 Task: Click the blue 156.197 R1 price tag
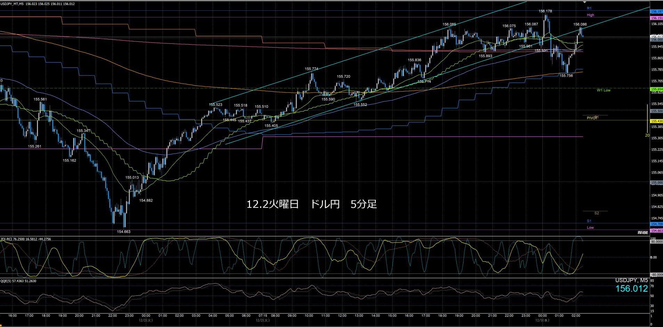click(656, 11)
